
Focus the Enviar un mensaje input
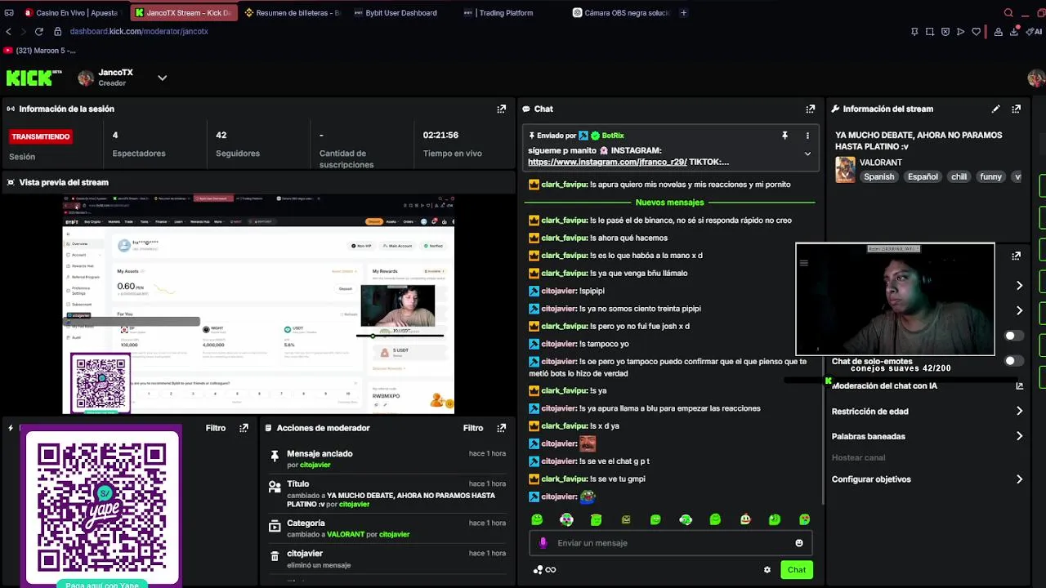(670, 543)
